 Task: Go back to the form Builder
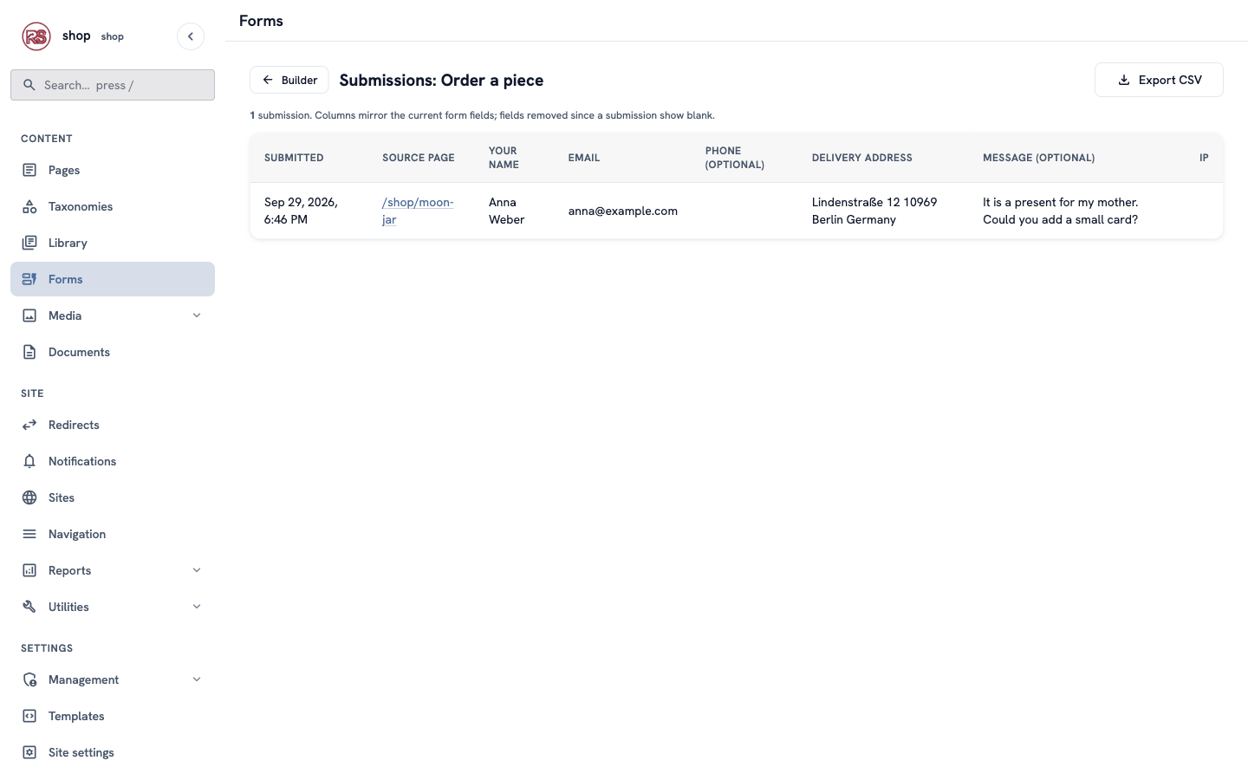(289, 80)
